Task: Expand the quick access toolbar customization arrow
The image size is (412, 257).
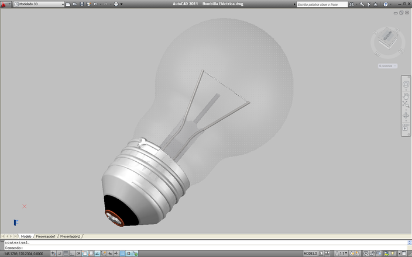Action: [x=121, y=4]
